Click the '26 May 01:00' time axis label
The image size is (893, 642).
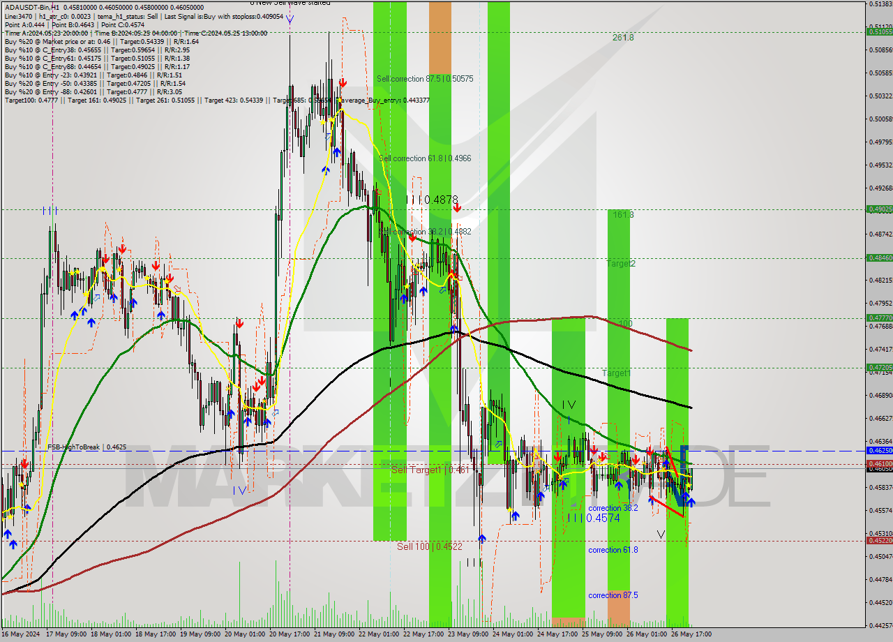click(x=646, y=634)
